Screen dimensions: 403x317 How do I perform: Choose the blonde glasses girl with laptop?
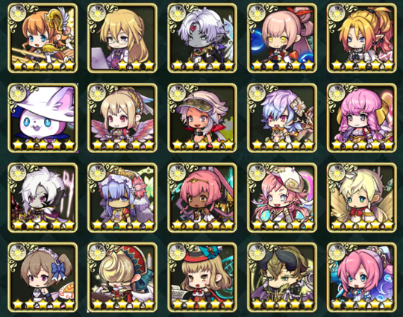pos(122,38)
